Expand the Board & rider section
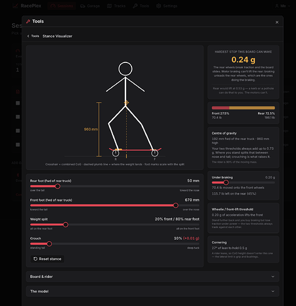296x306 pixels. click(x=152, y=277)
